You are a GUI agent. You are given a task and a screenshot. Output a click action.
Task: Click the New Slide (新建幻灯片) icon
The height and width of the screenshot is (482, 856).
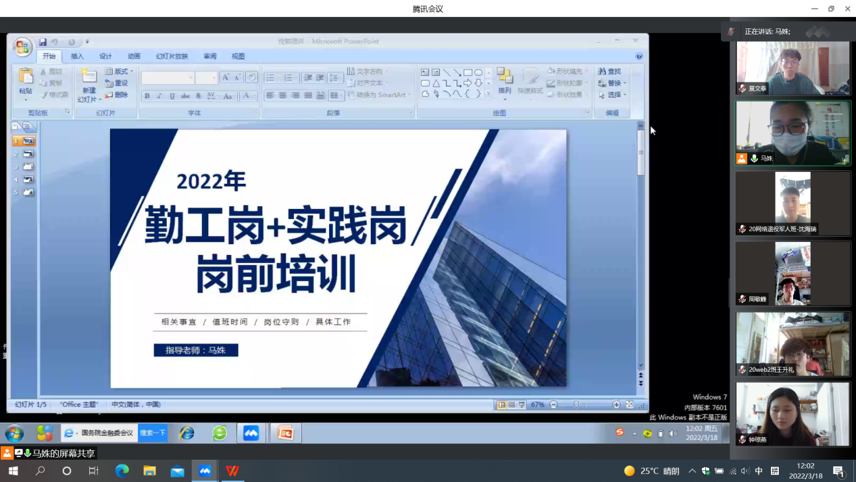tap(89, 79)
